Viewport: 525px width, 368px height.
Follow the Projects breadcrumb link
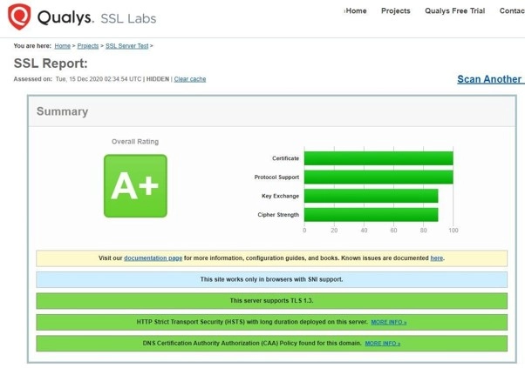coord(88,46)
